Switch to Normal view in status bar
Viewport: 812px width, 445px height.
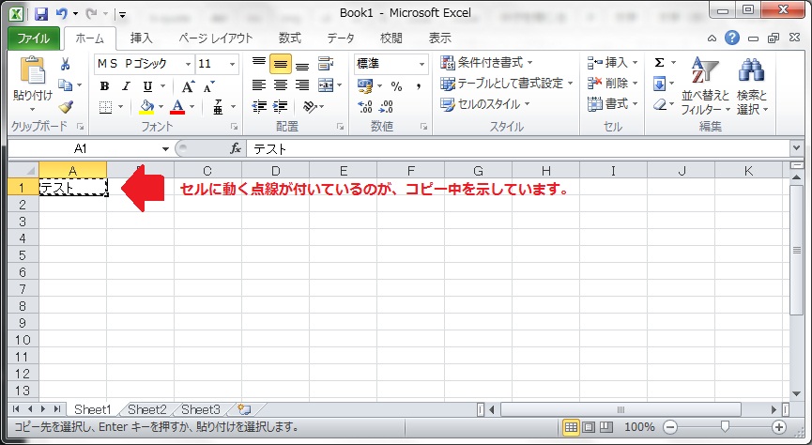[x=571, y=427]
